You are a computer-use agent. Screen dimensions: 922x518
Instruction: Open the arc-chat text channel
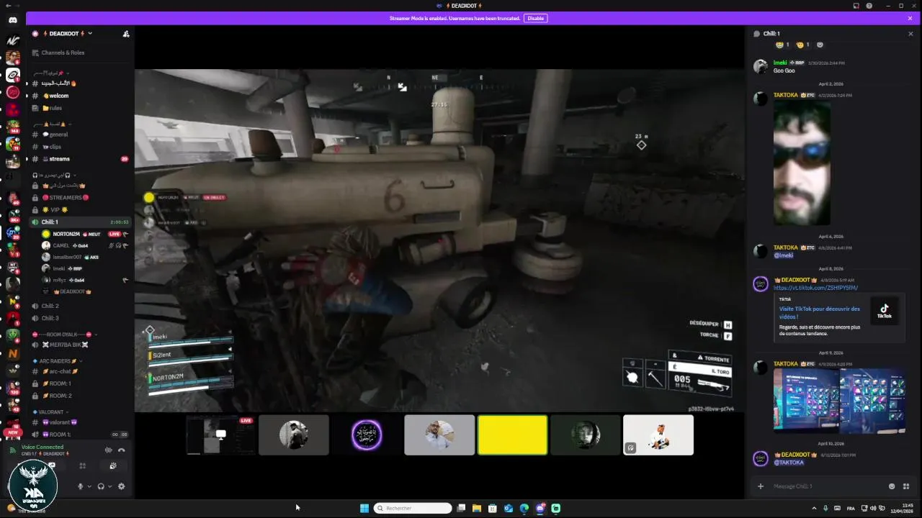(x=79, y=371)
